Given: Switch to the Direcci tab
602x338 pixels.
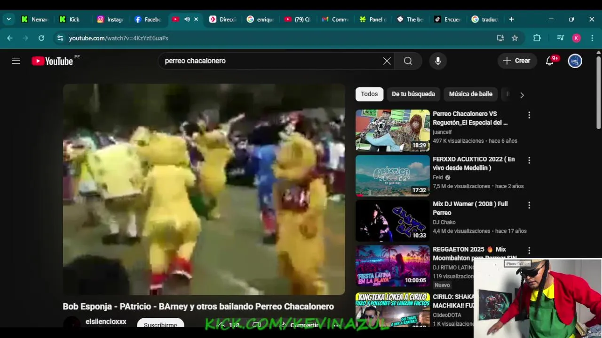Looking at the screenshot, I should [223, 19].
